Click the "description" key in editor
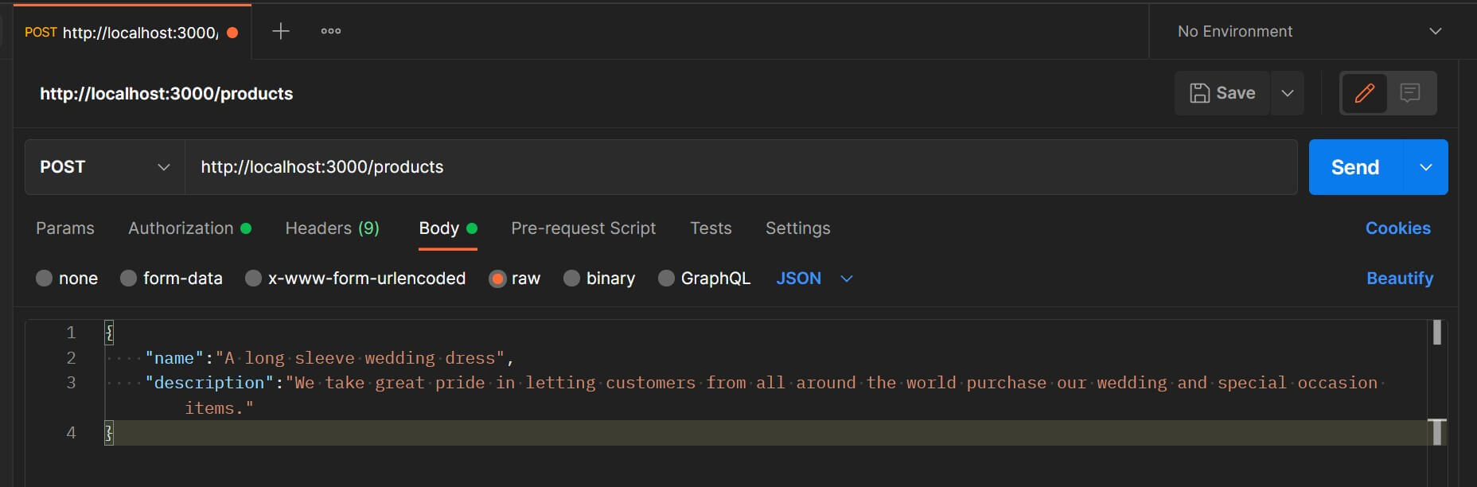Viewport: 1477px width, 487px height. 209,383
